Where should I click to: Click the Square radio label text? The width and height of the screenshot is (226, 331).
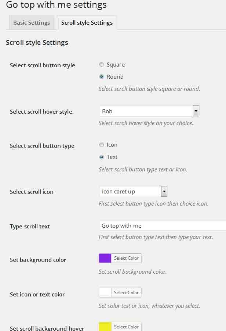click(116, 65)
